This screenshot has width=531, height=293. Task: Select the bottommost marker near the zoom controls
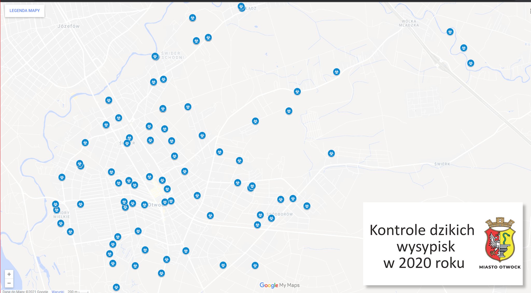(x=116, y=287)
